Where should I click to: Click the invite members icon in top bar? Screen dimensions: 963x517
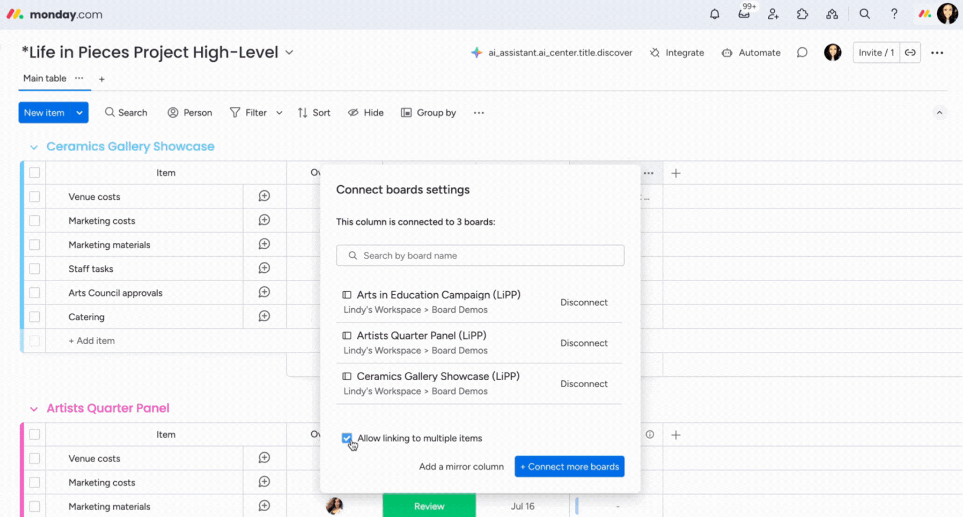[x=773, y=14]
